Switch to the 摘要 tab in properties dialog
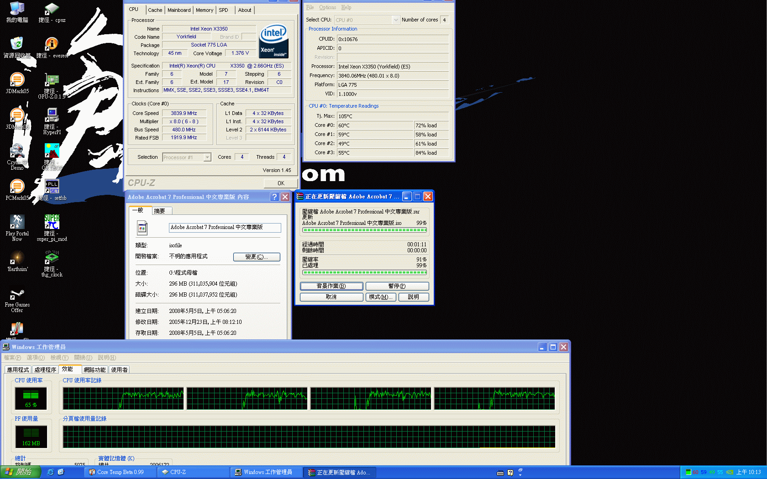Image resolution: width=767 pixels, height=479 pixels. click(x=161, y=211)
